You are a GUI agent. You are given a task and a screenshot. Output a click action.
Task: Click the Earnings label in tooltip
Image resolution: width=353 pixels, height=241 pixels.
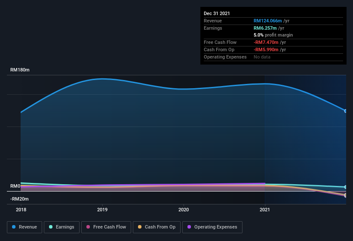tap(213, 28)
